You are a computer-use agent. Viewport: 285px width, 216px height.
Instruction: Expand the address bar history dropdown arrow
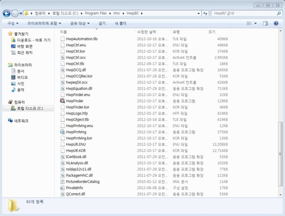(198, 13)
